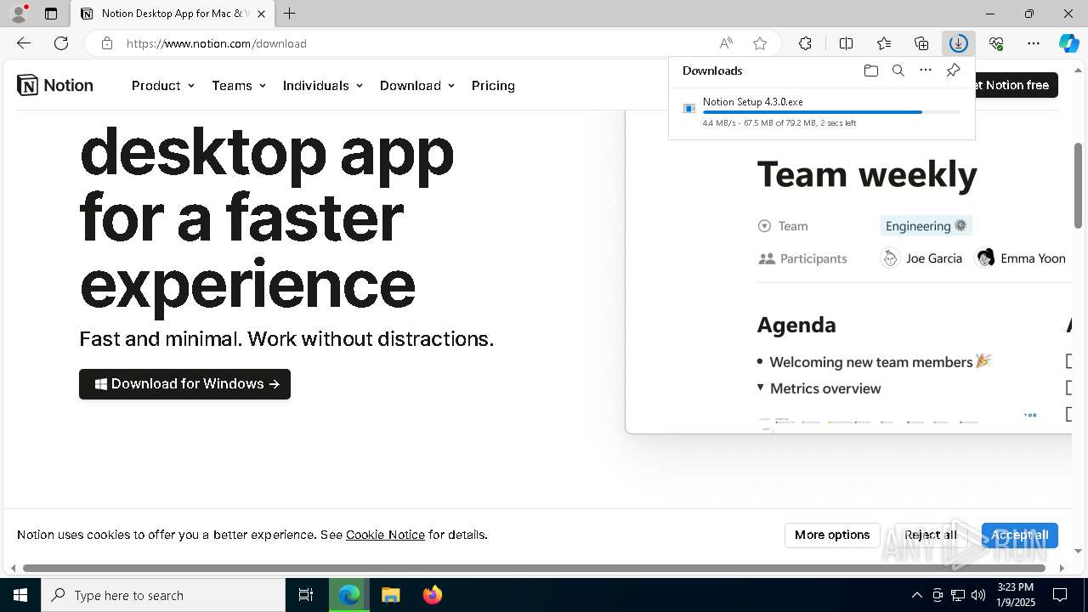The height and width of the screenshot is (612, 1088).
Task: Open File Explorer from taskbar
Action: point(390,595)
